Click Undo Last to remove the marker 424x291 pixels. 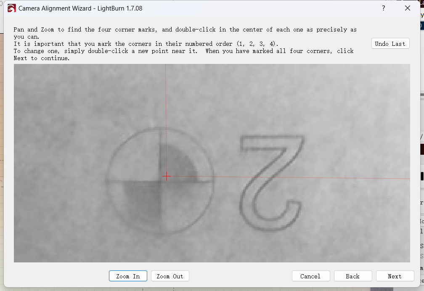390,44
